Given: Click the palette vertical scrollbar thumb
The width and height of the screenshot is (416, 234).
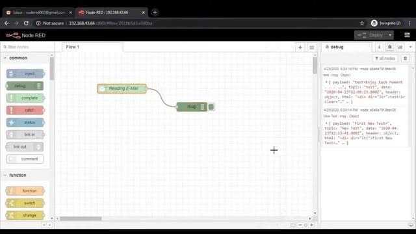Looking at the screenshot, I should [x=52, y=68].
